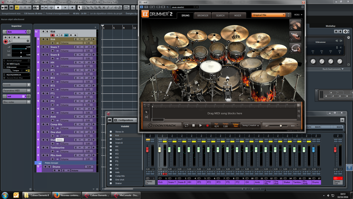The image size is (353, 199).
Task: Mute the HH track
Action: point(43,63)
